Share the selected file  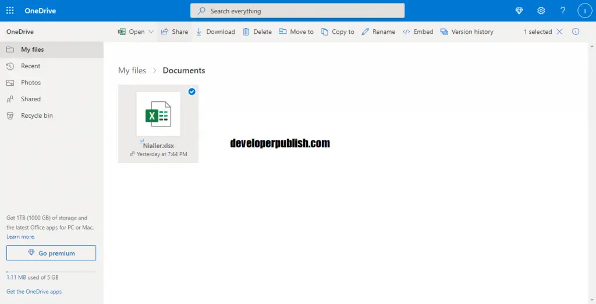(x=175, y=31)
